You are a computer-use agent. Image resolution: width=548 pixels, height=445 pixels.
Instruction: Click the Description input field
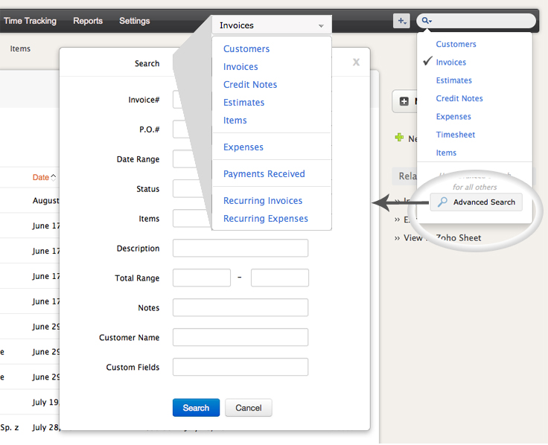(240, 248)
